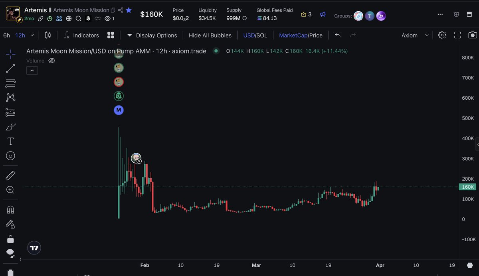
Task: Select the trend line drawing tool
Action: click(x=11, y=69)
